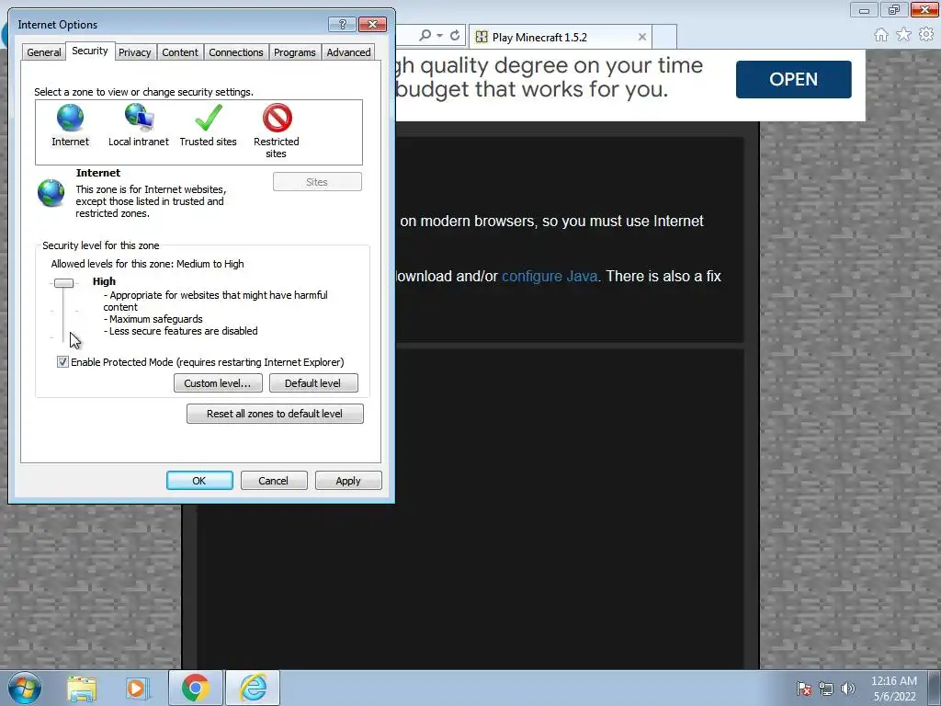Open Windows Explorer from the taskbar

[x=82, y=688]
